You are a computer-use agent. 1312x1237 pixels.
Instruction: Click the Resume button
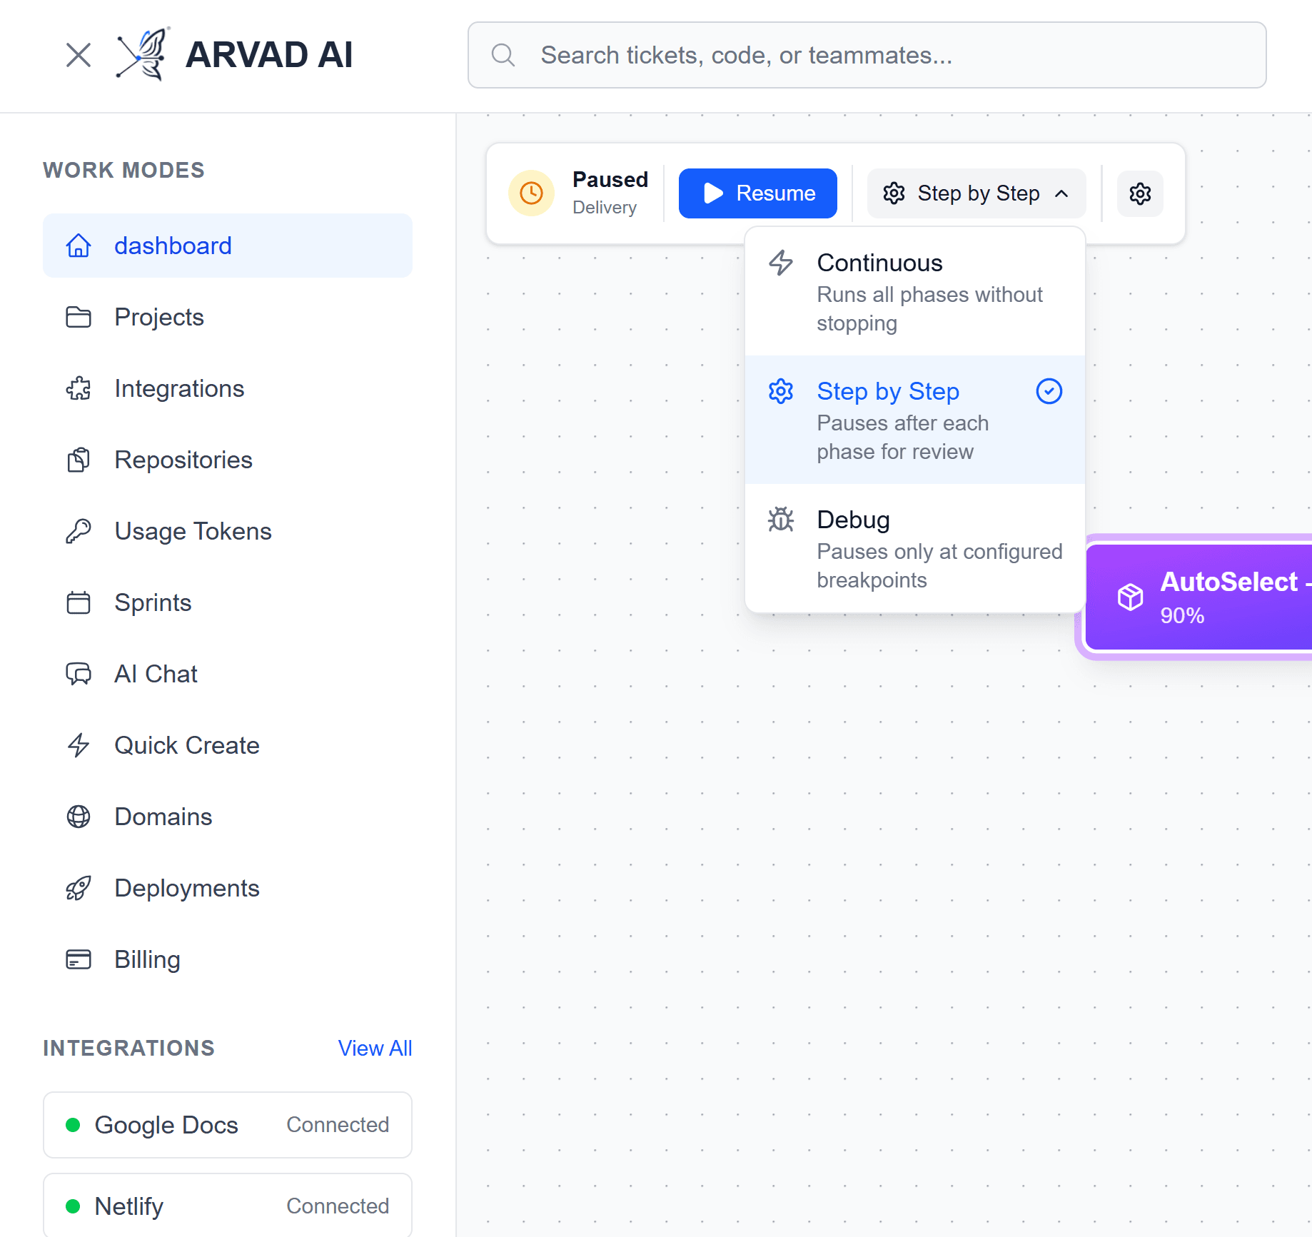757,193
